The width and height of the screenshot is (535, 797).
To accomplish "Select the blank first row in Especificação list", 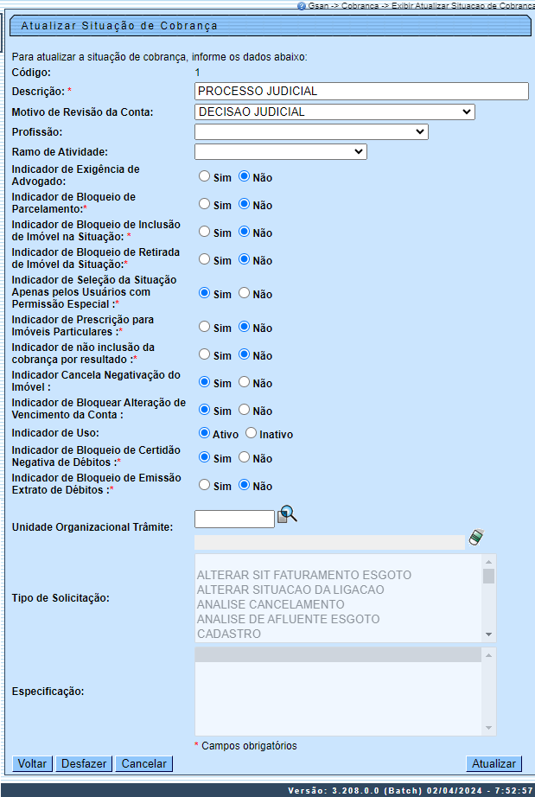I will (339, 654).
